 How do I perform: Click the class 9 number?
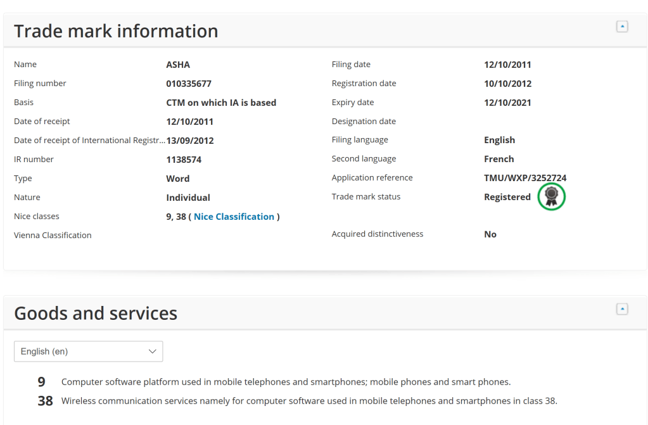pos(42,382)
